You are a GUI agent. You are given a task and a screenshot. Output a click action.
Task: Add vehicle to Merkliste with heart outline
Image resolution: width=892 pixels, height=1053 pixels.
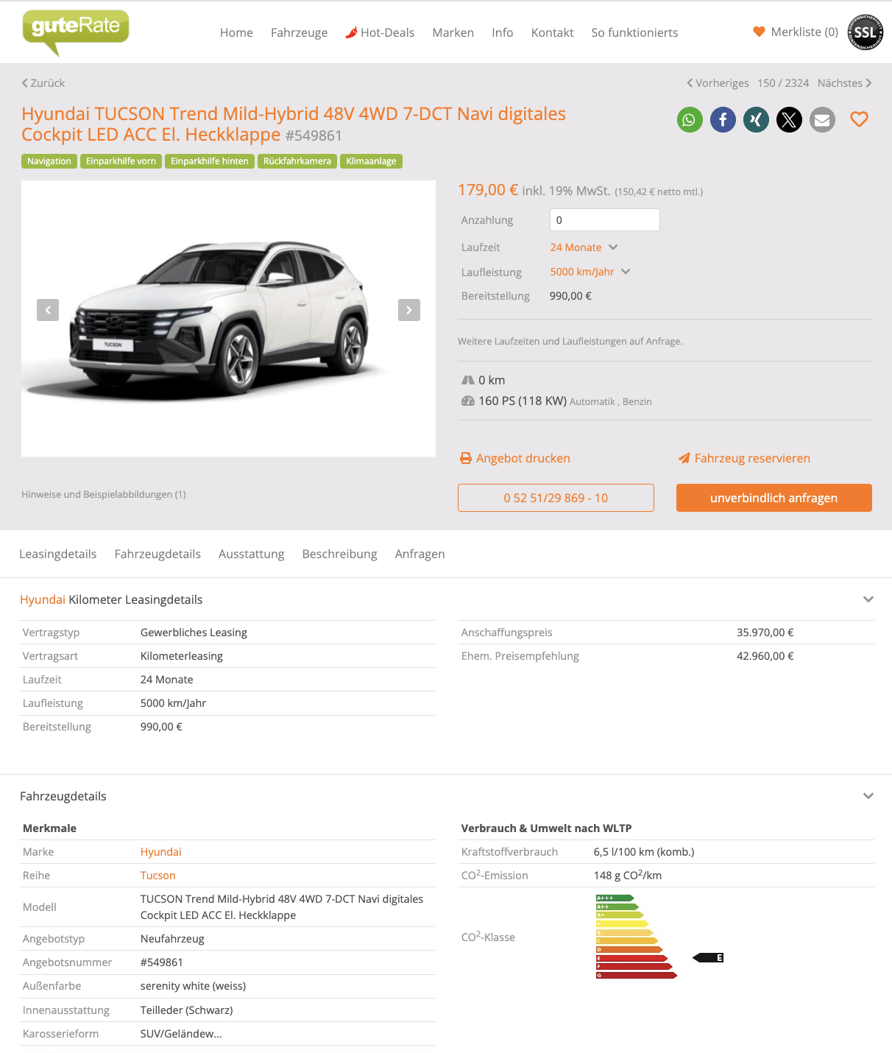tap(859, 119)
